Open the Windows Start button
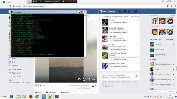This screenshot has height=99, width=177. [4, 97]
